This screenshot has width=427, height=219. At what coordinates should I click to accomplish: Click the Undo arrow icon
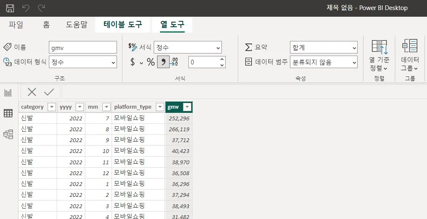coord(26,8)
